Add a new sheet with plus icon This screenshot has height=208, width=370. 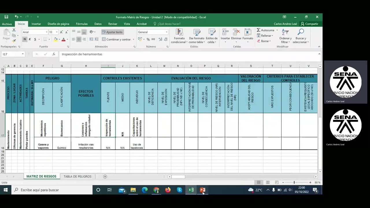point(105,177)
